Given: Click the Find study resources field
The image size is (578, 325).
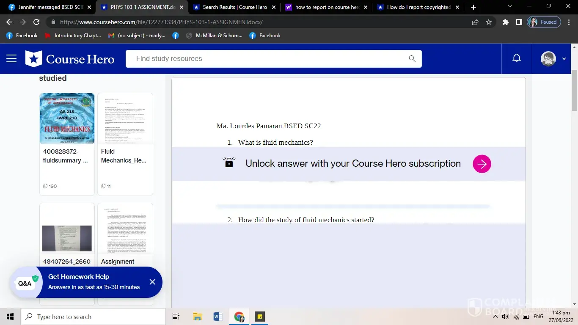Looking at the screenshot, I should point(267,59).
